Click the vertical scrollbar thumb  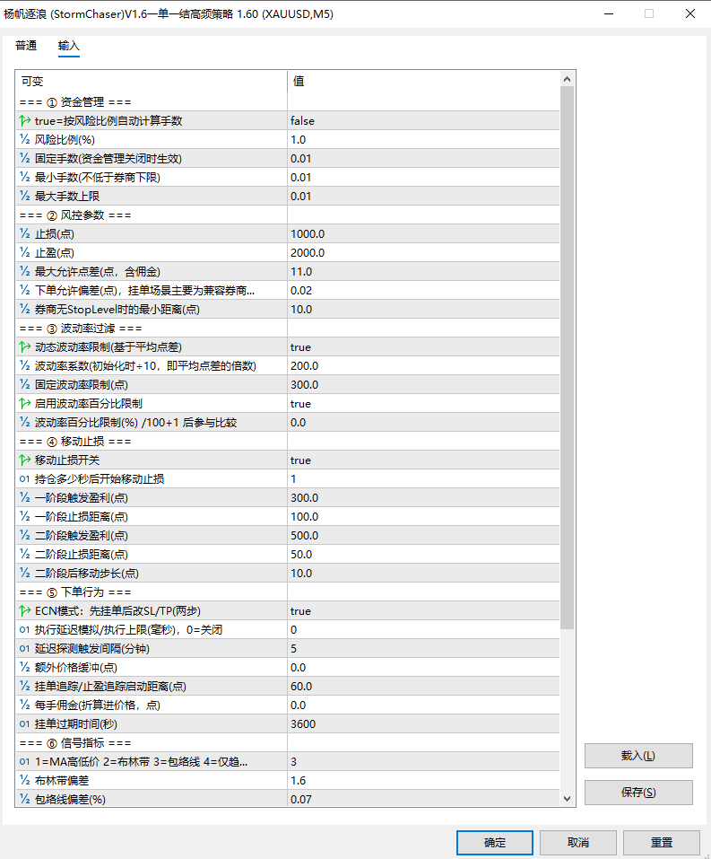pyautogui.click(x=567, y=357)
